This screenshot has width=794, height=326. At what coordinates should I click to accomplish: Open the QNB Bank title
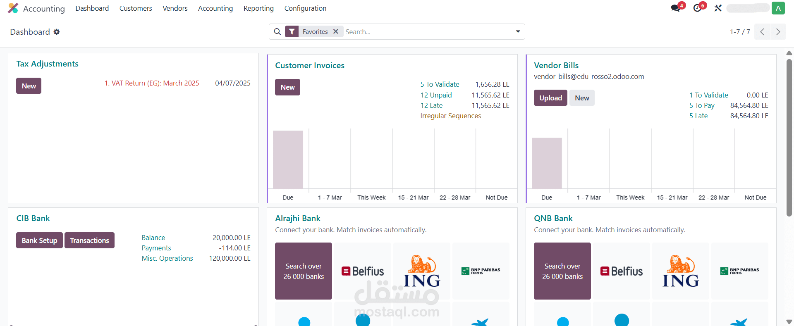coord(553,218)
